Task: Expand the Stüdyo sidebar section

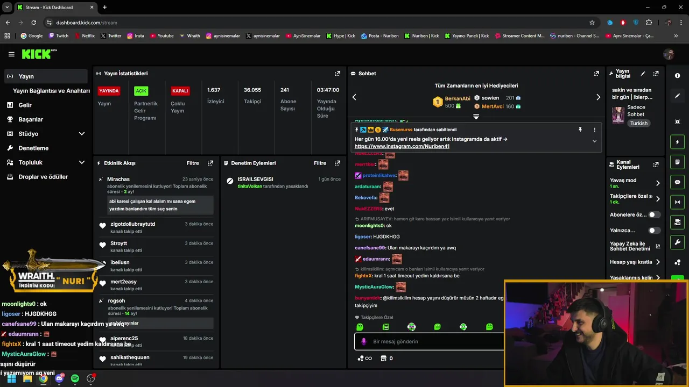Action: [82, 134]
